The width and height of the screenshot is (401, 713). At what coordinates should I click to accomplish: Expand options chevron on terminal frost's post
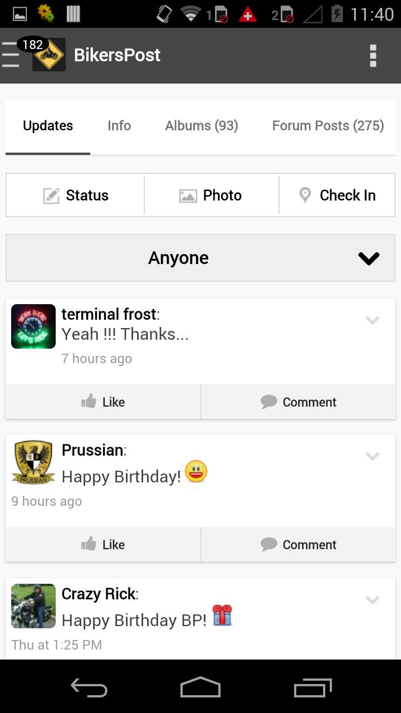[x=372, y=320]
